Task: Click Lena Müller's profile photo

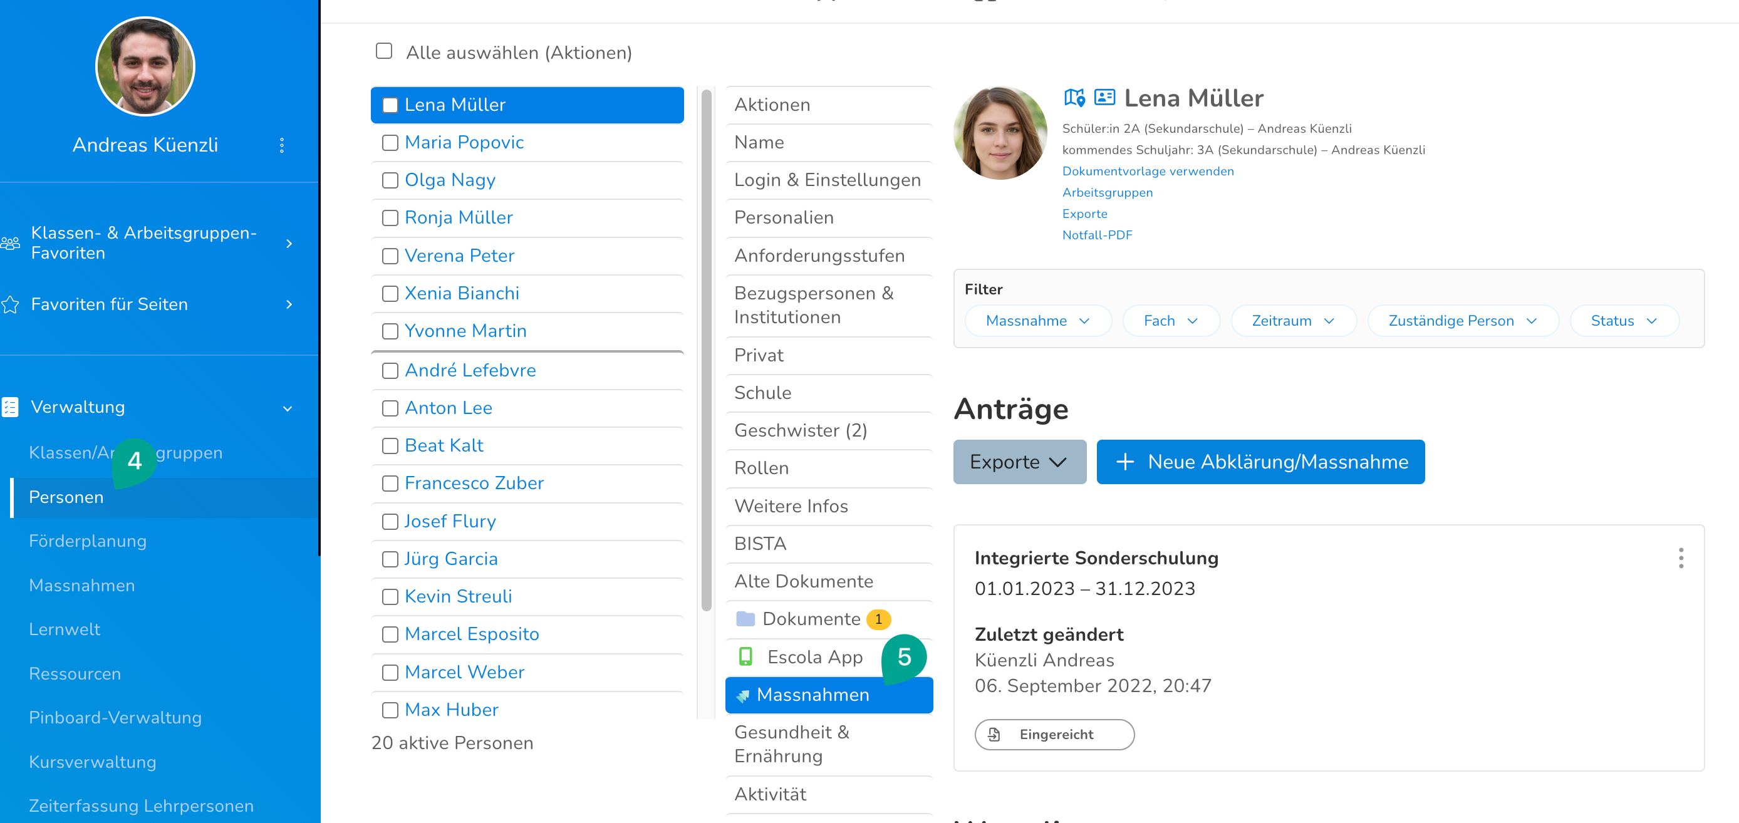Action: click(x=1000, y=133)
